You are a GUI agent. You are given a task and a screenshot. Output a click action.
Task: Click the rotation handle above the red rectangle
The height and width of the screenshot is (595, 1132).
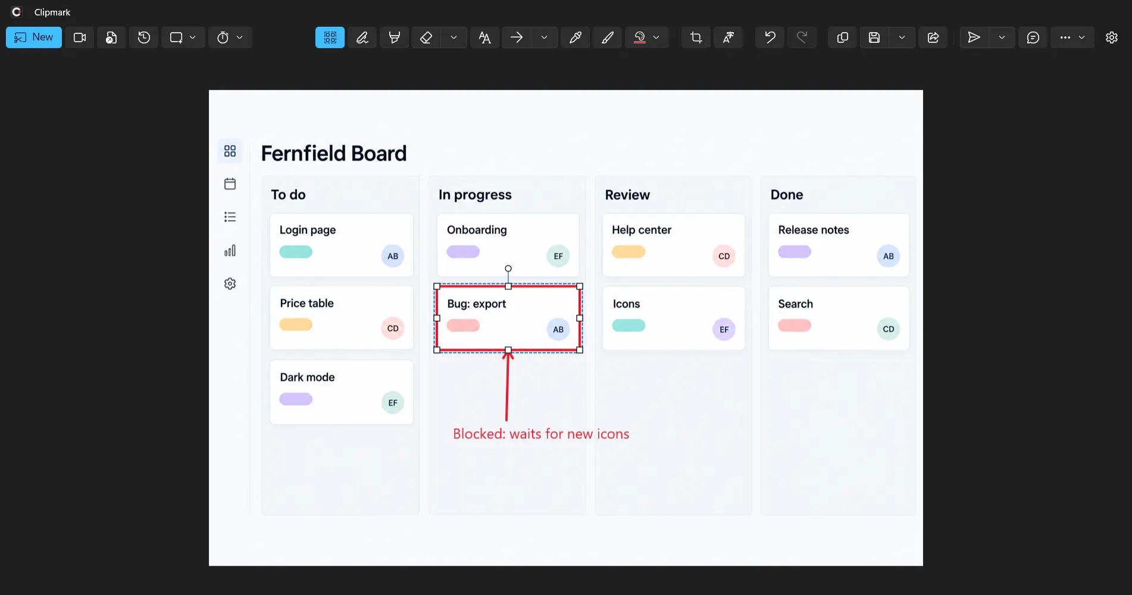[x=508, y=268]
